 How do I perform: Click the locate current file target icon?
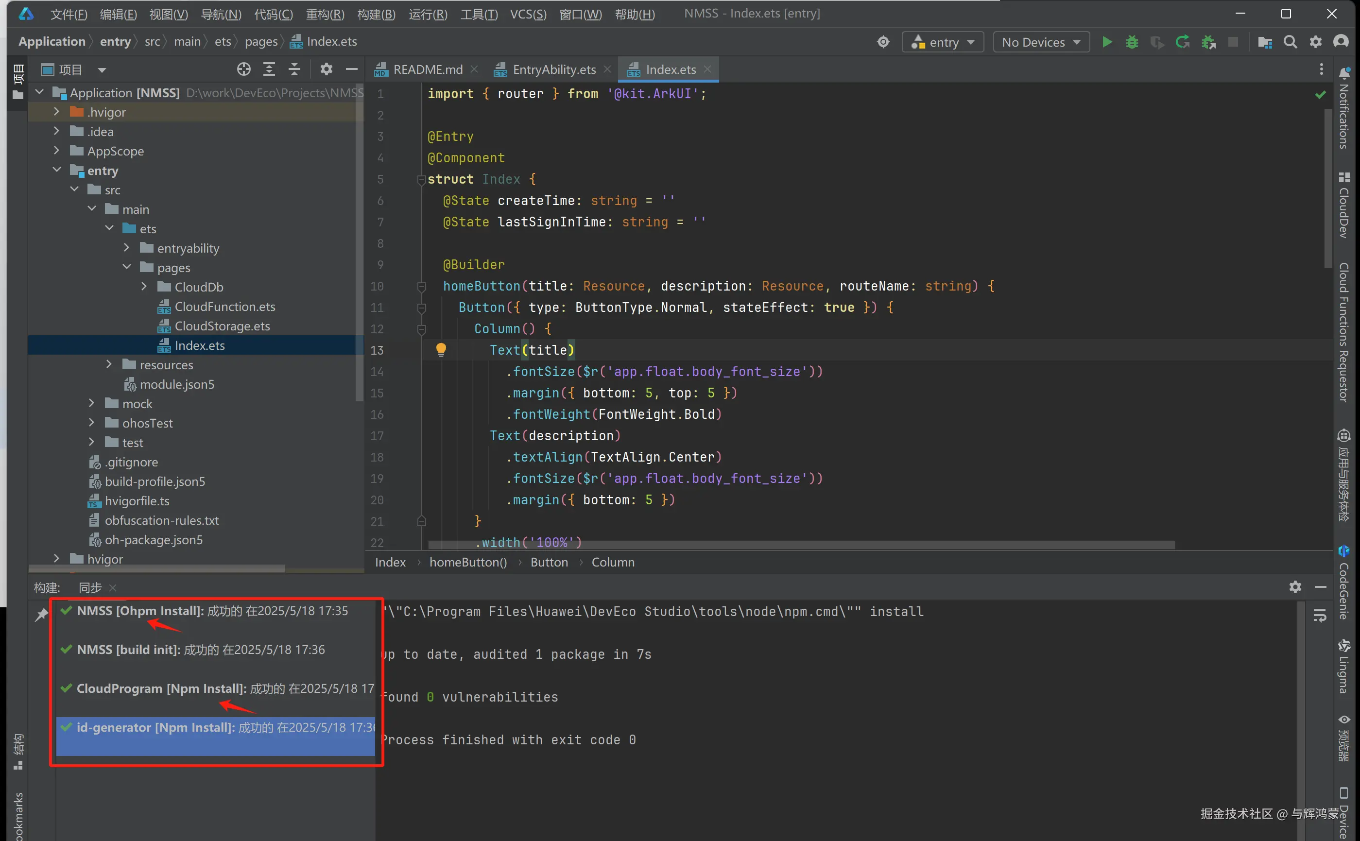[243, 69]
